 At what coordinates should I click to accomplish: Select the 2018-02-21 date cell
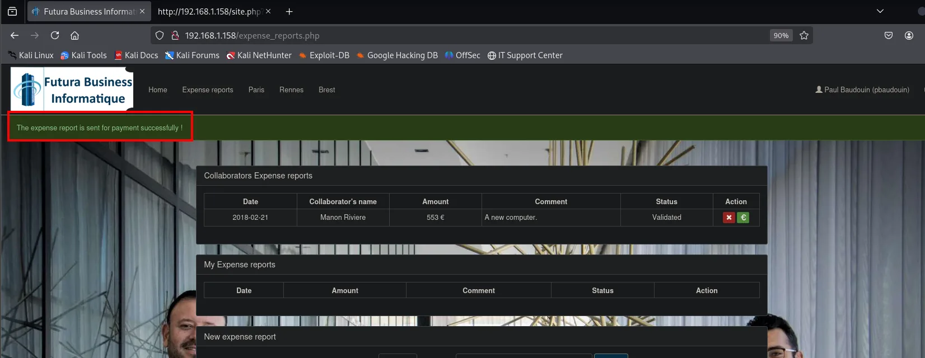pyautogui.click(x=250, y=218)
